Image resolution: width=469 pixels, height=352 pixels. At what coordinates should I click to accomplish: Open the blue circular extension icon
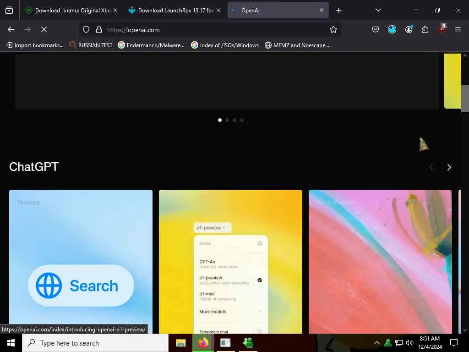(392, 29)
